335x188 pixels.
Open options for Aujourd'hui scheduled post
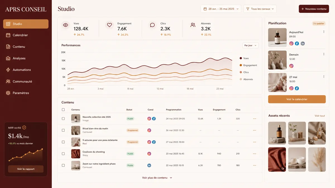(324, 32)
